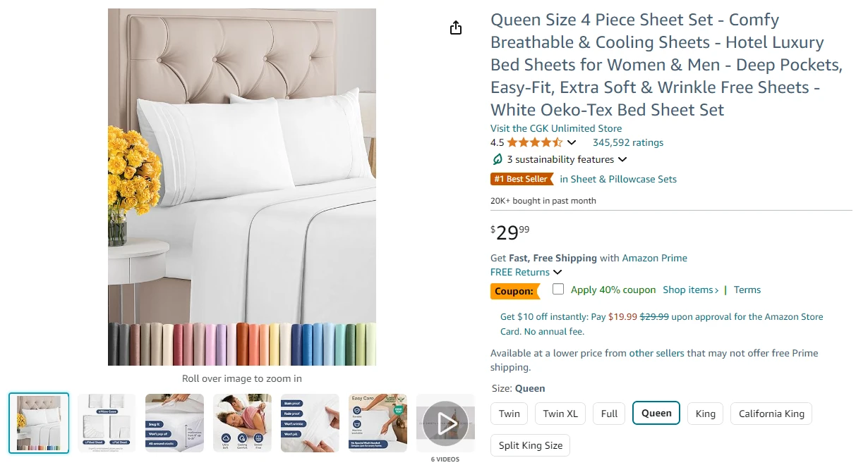Choose the Split King Size option
This screenshot has width=856, height=465.
pos(530,445)
